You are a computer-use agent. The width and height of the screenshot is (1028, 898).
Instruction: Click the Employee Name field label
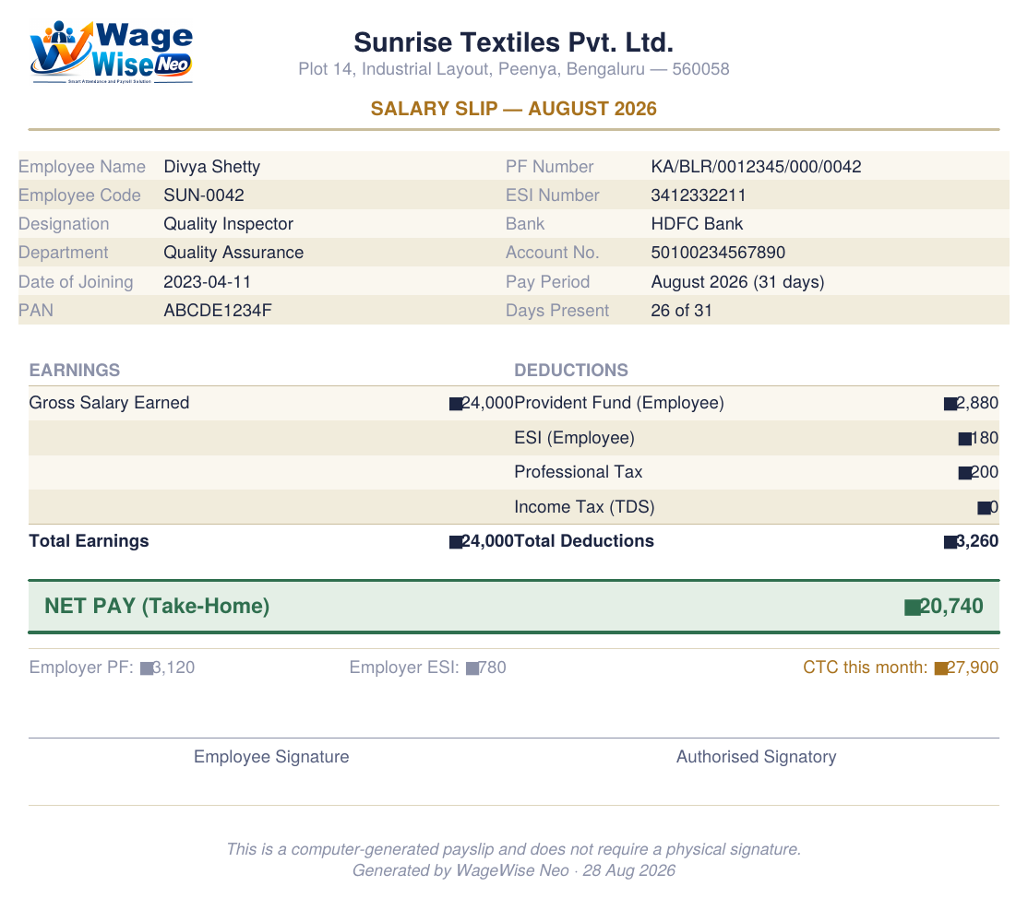(x=82, y=166)
